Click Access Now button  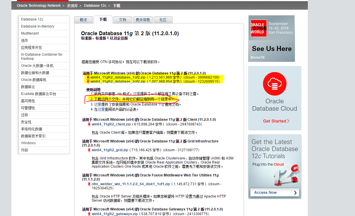[274, 193]
